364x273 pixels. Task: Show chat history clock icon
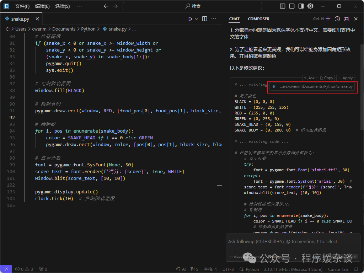[x=337, y=19]
